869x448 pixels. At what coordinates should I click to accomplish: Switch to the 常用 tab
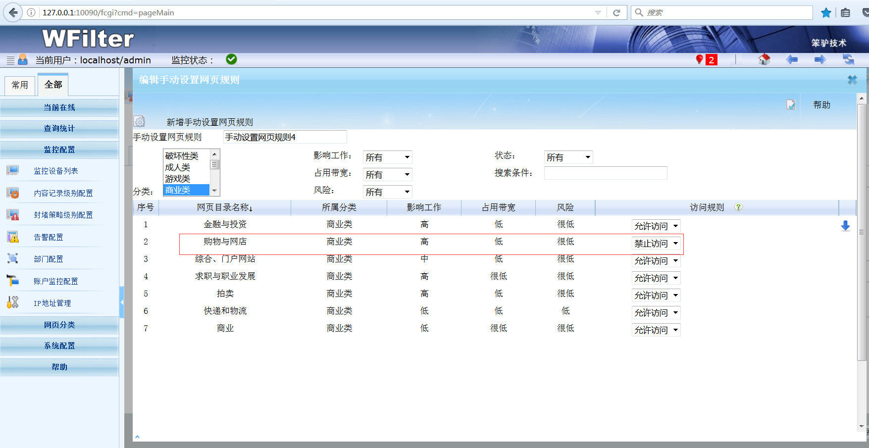click(20, 85)
